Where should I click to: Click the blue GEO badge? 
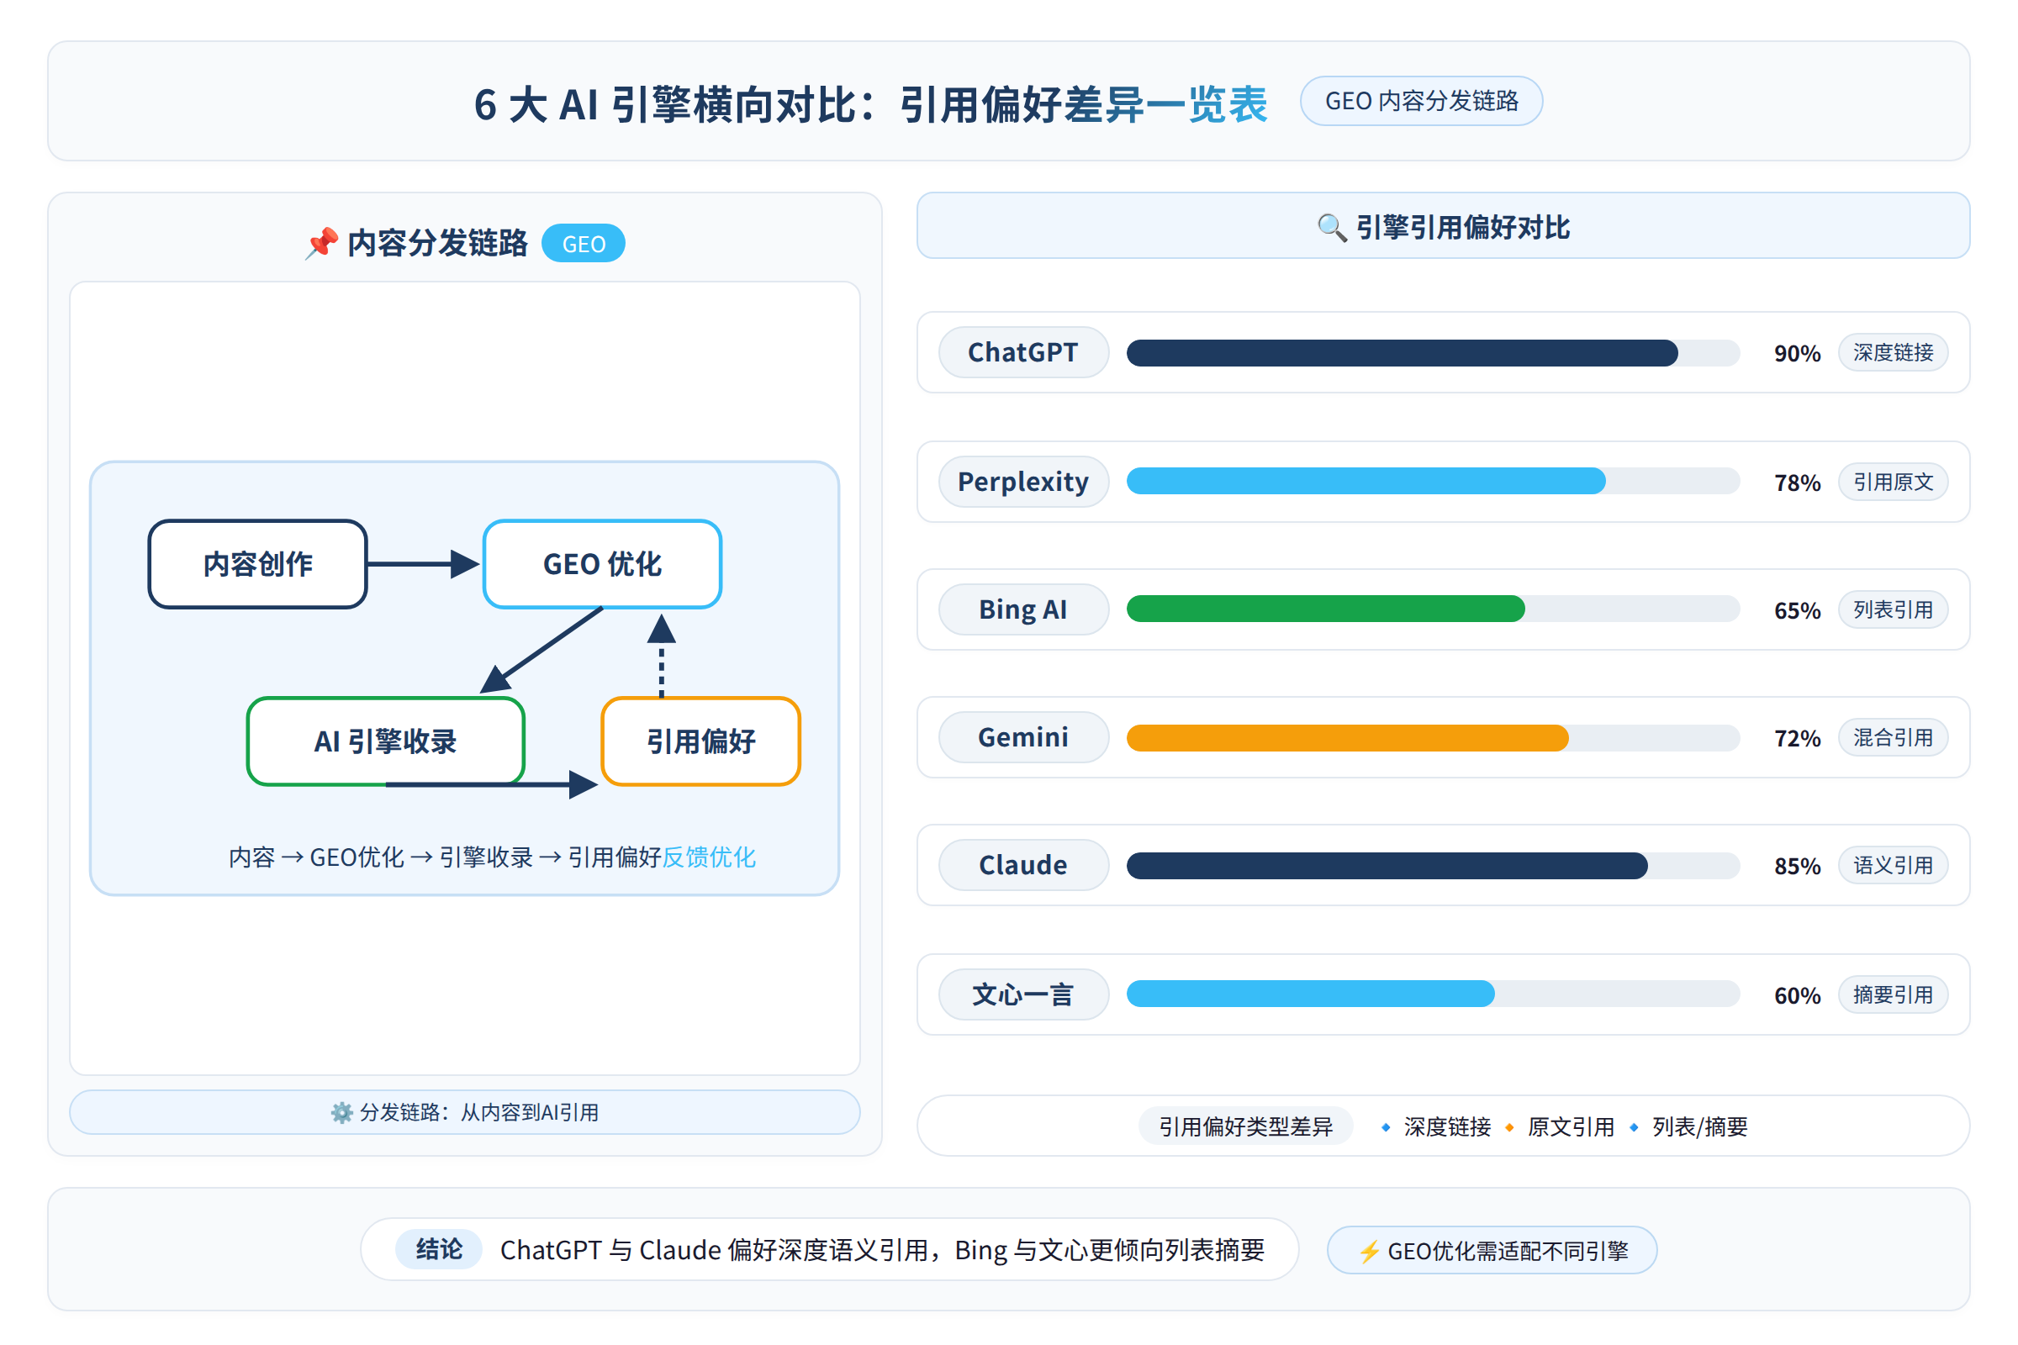(584, 244)
